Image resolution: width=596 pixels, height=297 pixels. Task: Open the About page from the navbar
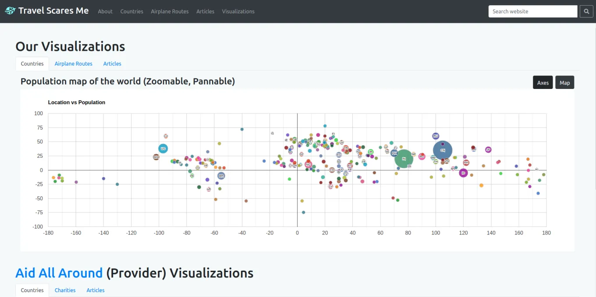pos(105,11)
